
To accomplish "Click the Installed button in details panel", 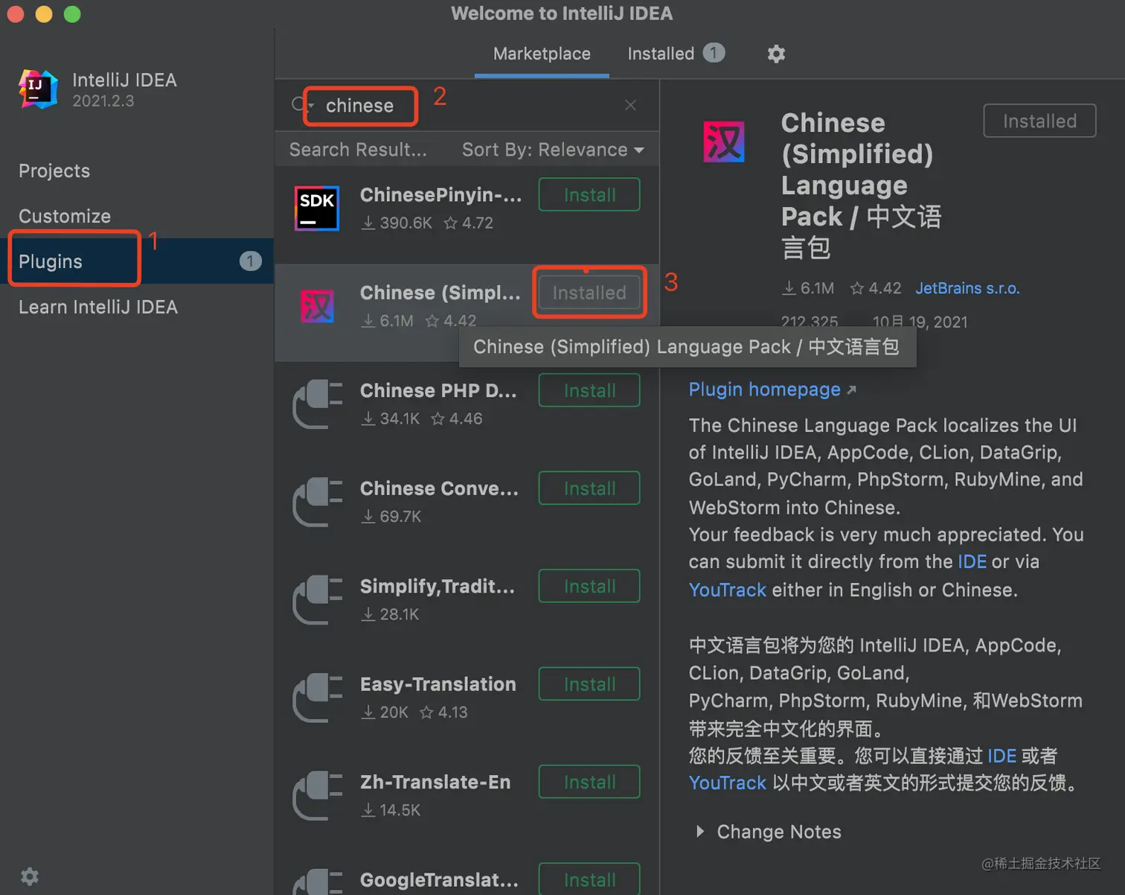I will coord(1039,121).
